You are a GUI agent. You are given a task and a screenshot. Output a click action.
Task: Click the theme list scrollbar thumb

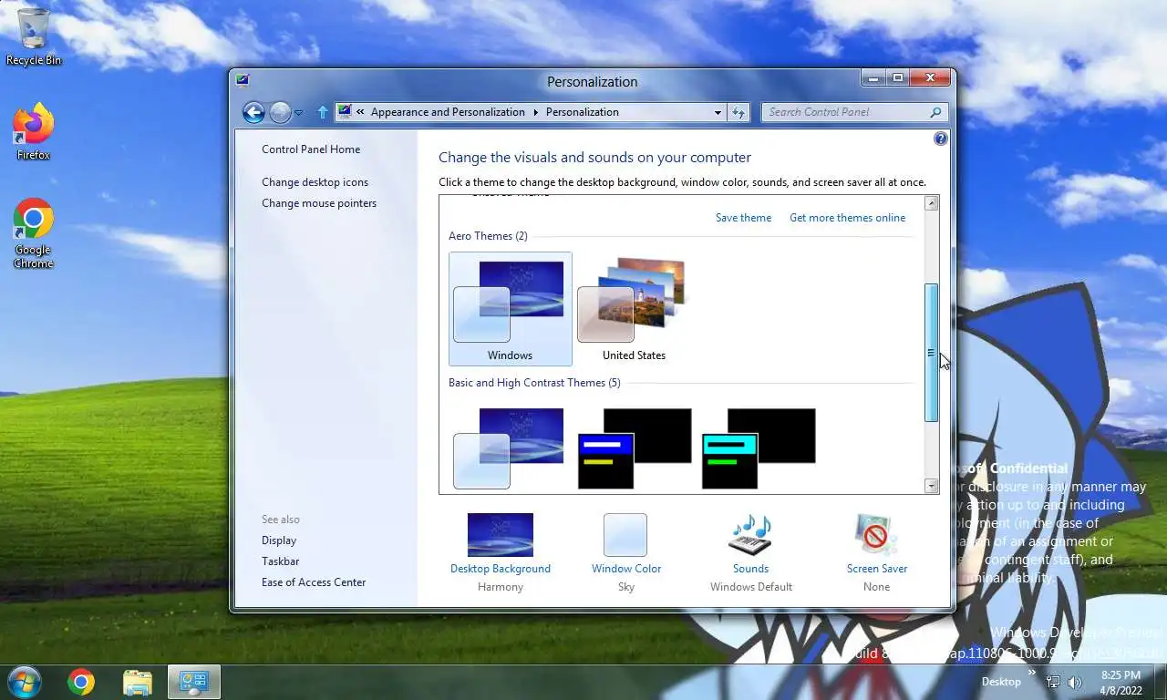[931, 353]
